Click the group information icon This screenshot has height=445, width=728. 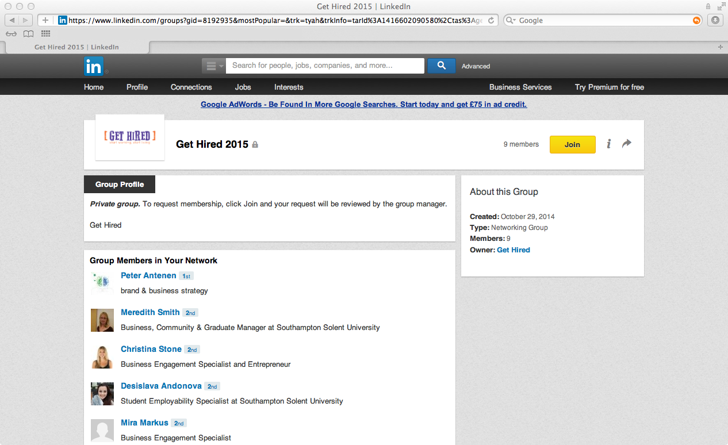coord(608,144)
